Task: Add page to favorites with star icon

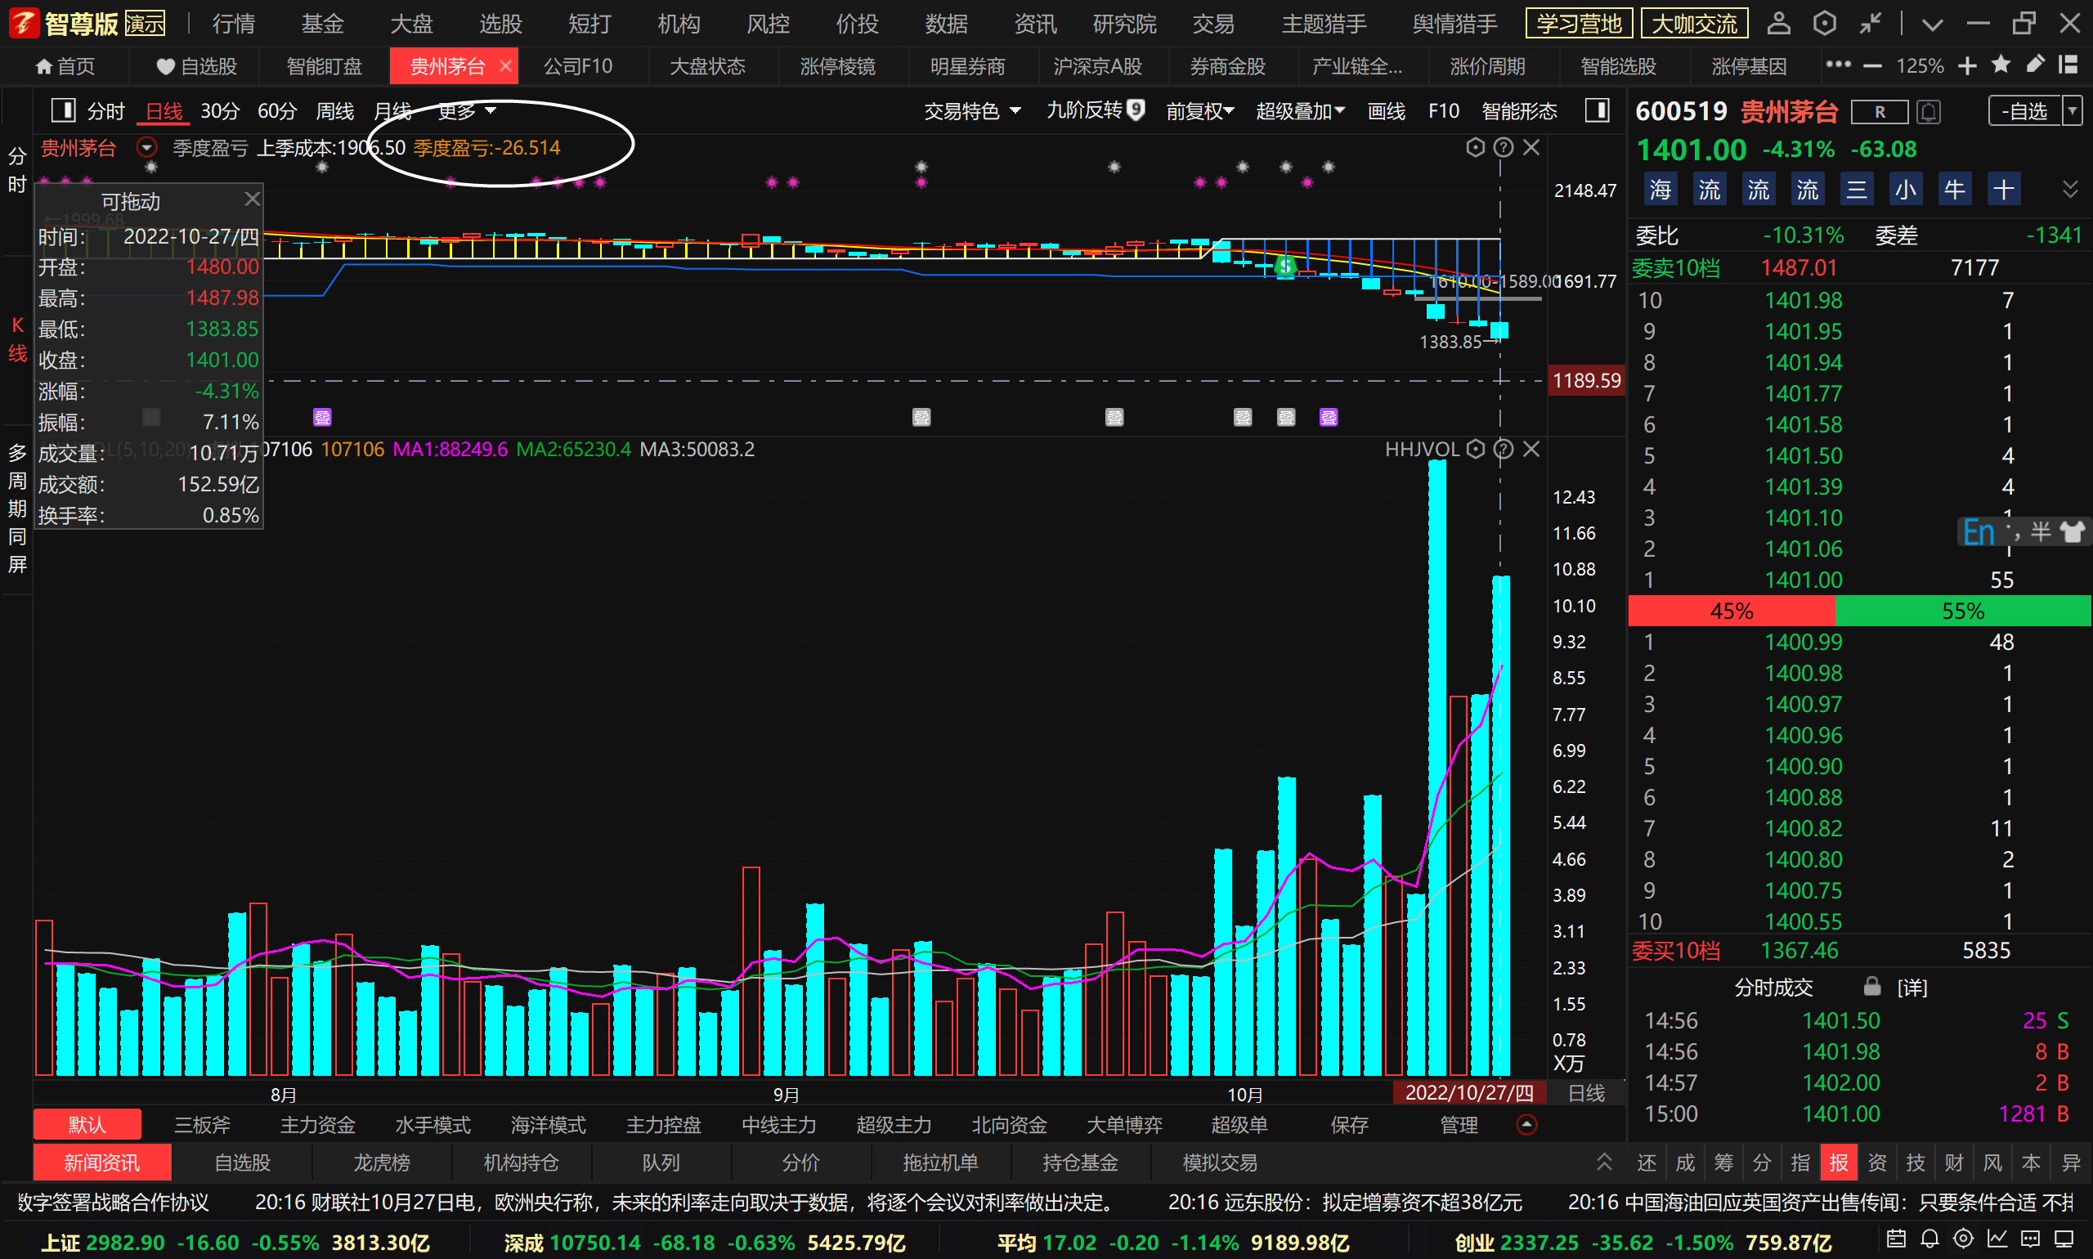Action: coord(2001,65)
